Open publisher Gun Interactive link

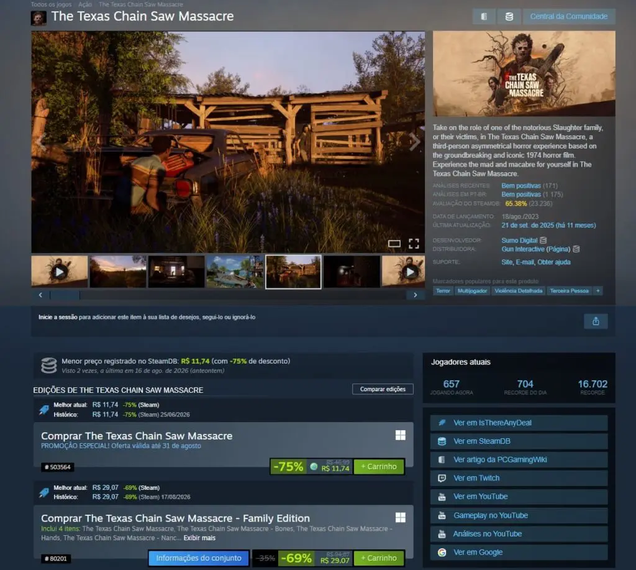click(x=523, y=249)
